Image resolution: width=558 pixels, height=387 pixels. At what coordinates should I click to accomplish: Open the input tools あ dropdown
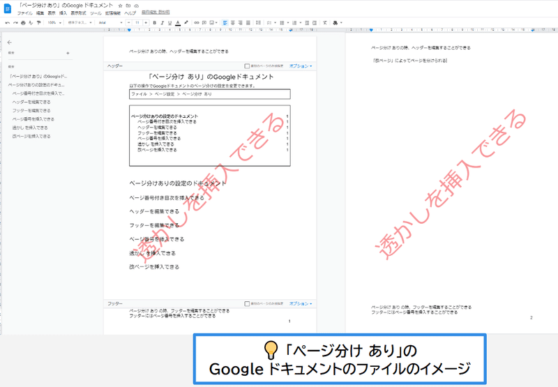coord(338,23)
